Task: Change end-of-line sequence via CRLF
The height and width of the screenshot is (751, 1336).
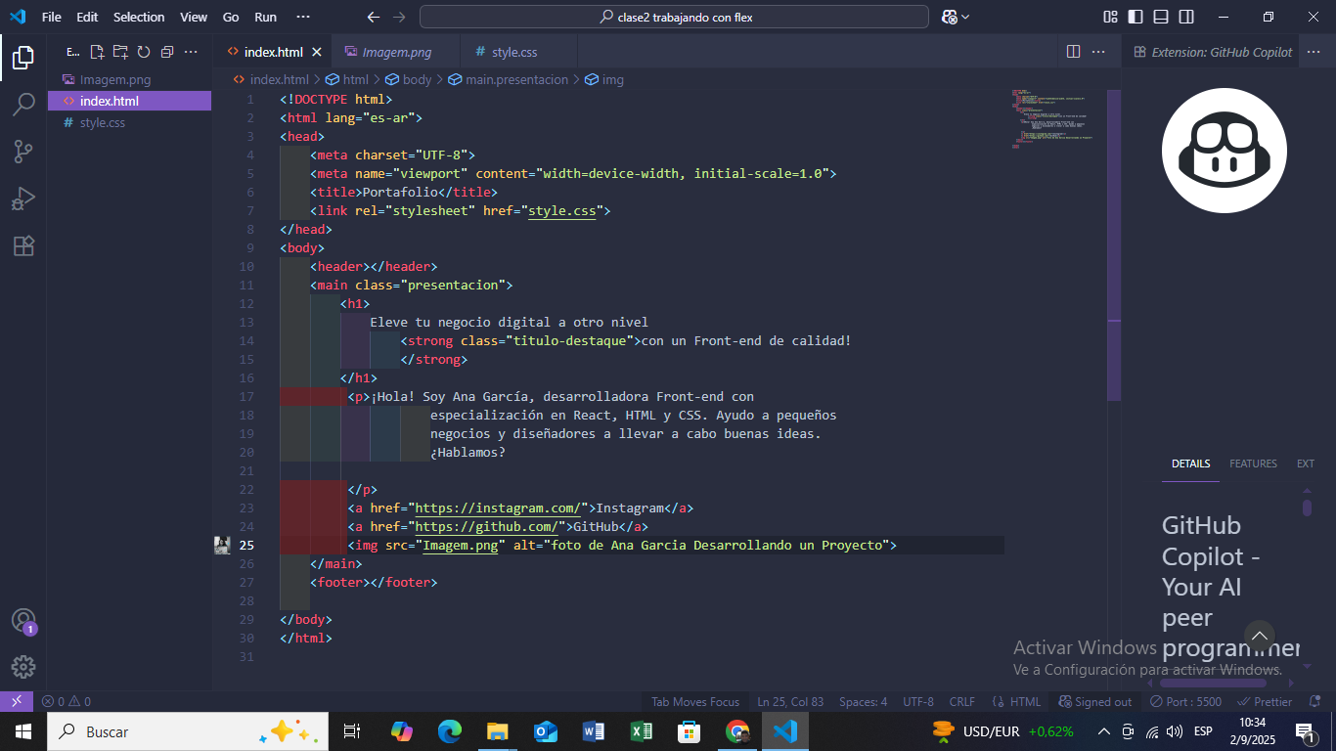Action: 962,701
